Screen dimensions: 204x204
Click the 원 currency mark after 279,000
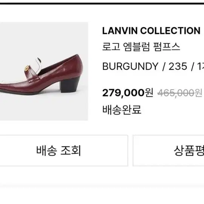(x=149, y=93)
